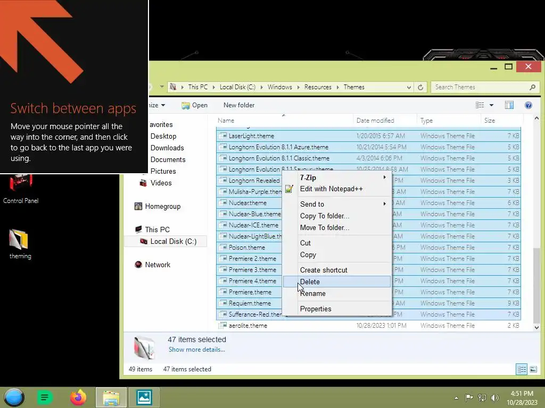Click the Open toolbar button
This screenshot has height=408, width=545.
194,105
